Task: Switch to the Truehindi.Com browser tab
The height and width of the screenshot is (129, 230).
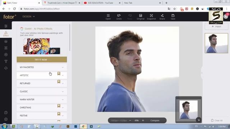Action: point(61,3)
